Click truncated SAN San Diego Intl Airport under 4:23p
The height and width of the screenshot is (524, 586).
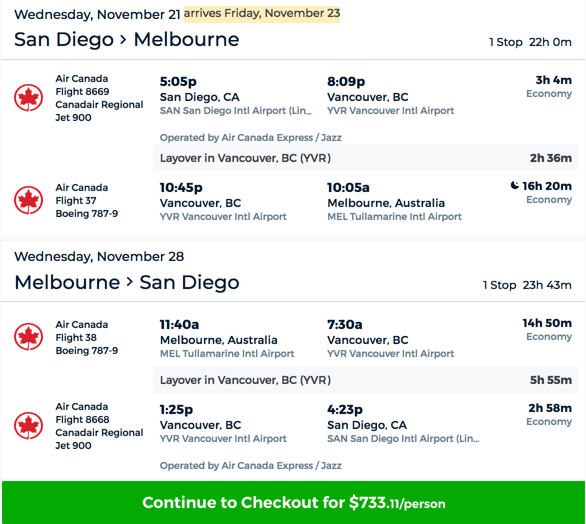[402, 438]
